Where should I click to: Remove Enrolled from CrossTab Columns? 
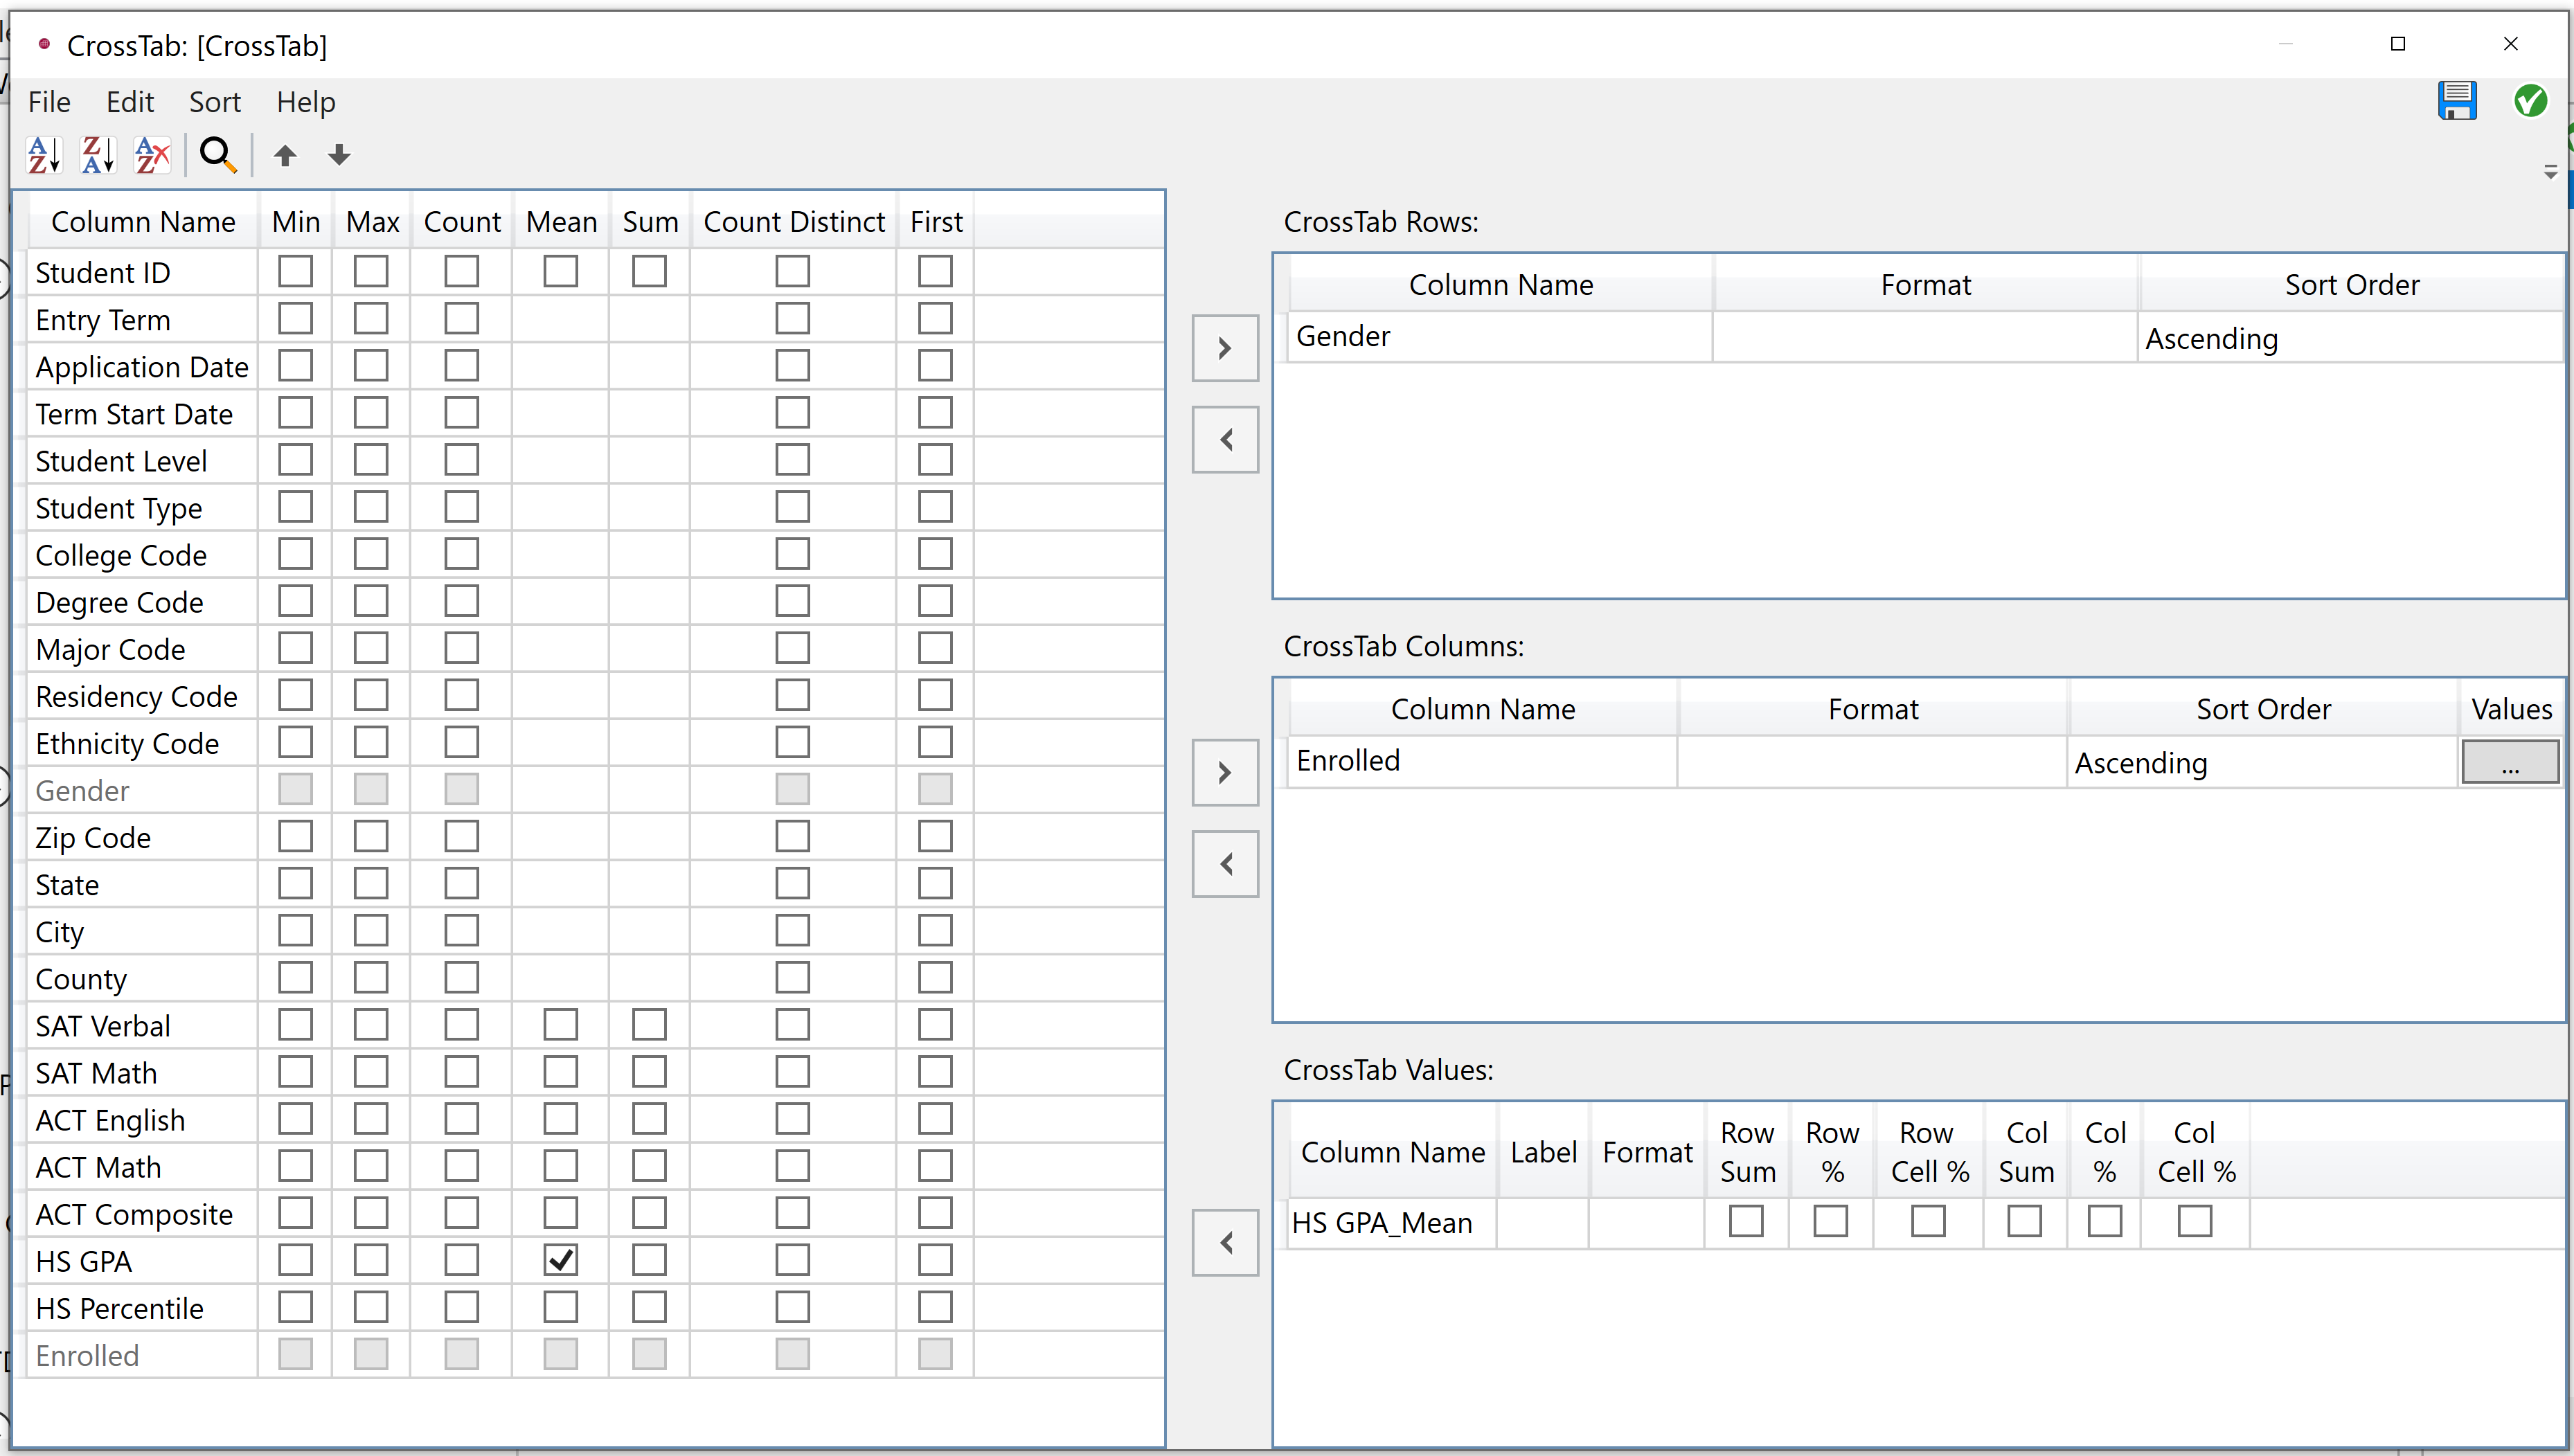(1224, 863)
